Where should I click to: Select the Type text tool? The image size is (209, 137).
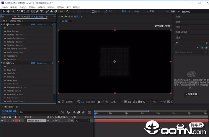click(x=42, y=11)
